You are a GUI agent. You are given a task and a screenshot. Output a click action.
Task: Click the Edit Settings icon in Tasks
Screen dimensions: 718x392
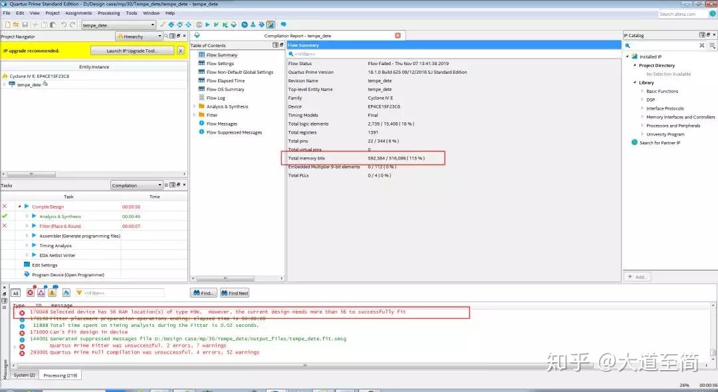(27, 265)
